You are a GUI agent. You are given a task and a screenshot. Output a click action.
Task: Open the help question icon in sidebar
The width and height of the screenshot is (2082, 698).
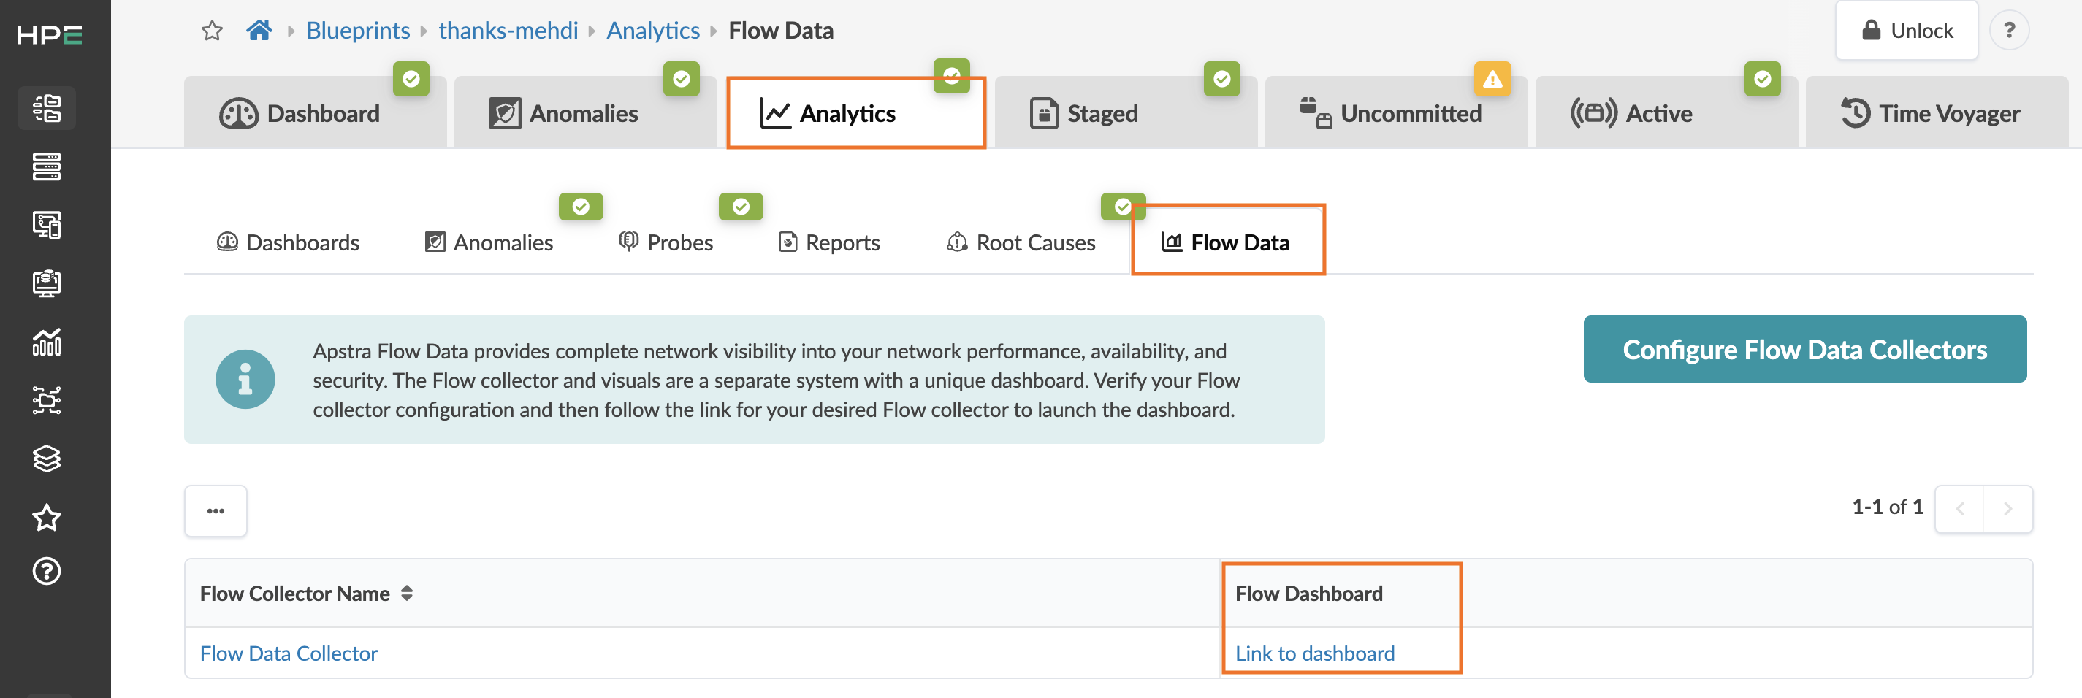point(47,571)
